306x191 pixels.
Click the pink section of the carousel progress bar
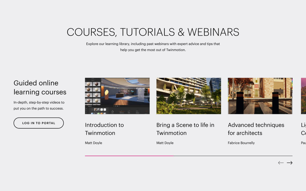click(x=129, y=156)
